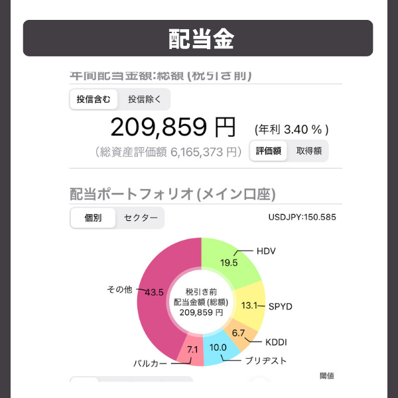The image size is (398, 398).
Task: Click the 配当金 header banner
Action: (198, 38)
